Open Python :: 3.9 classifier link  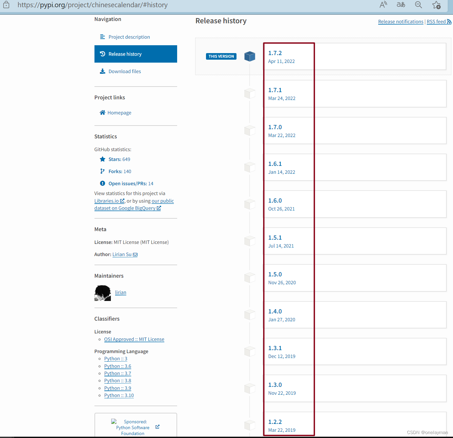(x=118, y=388)
